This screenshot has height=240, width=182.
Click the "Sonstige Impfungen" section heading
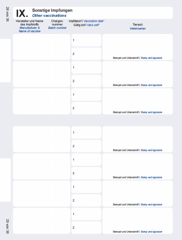(x=52, y=10)
